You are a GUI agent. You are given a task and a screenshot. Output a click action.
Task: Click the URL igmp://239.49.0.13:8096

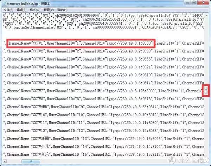[x=138, y=139]
